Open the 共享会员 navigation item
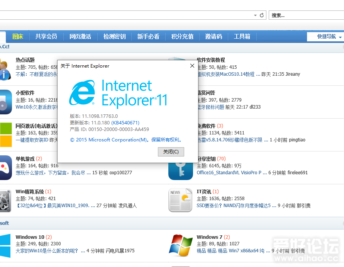This screenshot has height=267, width=344. coord(46,37)
